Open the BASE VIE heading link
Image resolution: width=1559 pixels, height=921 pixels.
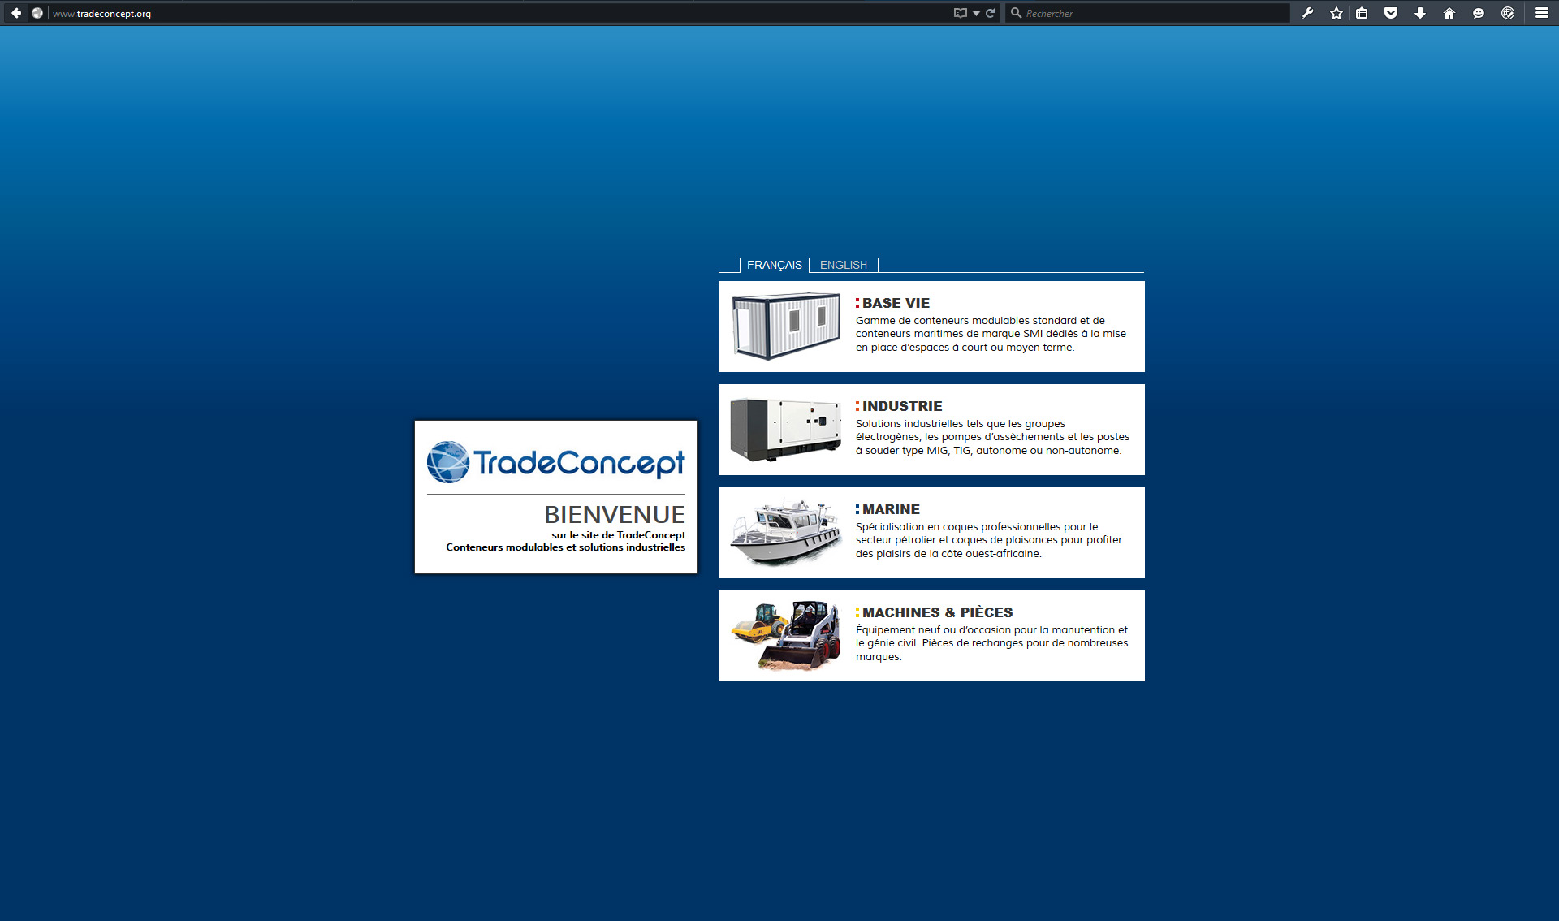click(896, 303)
